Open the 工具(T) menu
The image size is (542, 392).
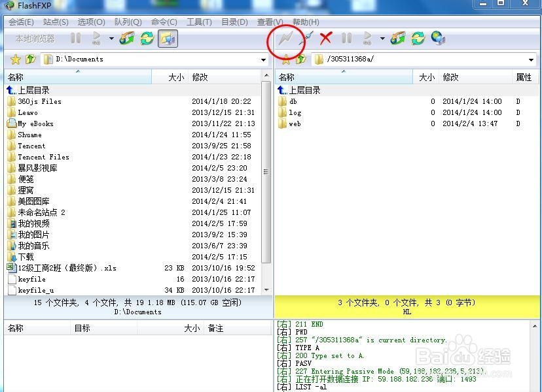[x=199, y=22]
